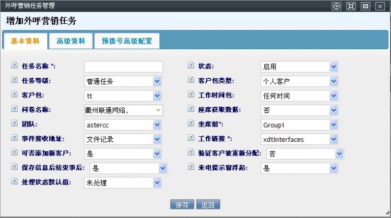Switch to the 预拨号高级配置 tab
Viewport: 391px width, 218px height.
tap(127, 41)
